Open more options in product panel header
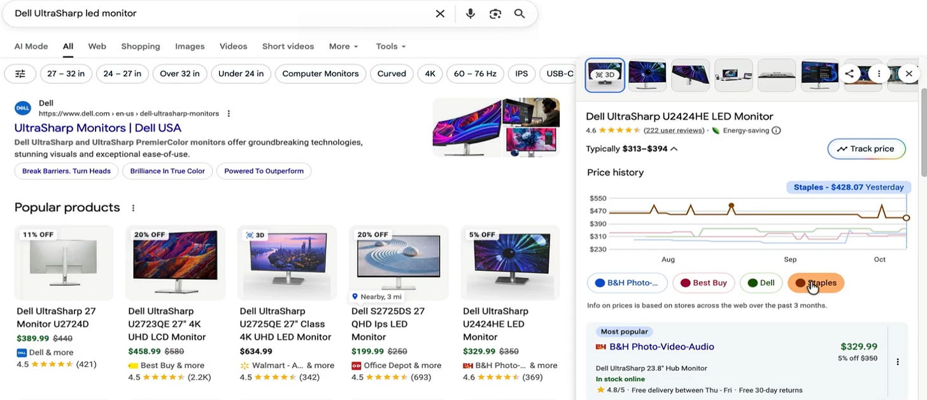Screen dimensions: 927x400 point(879,74)
